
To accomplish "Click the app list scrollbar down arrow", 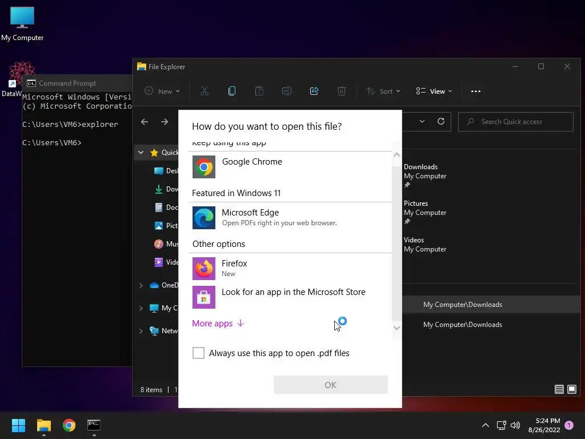I will 396,328.
